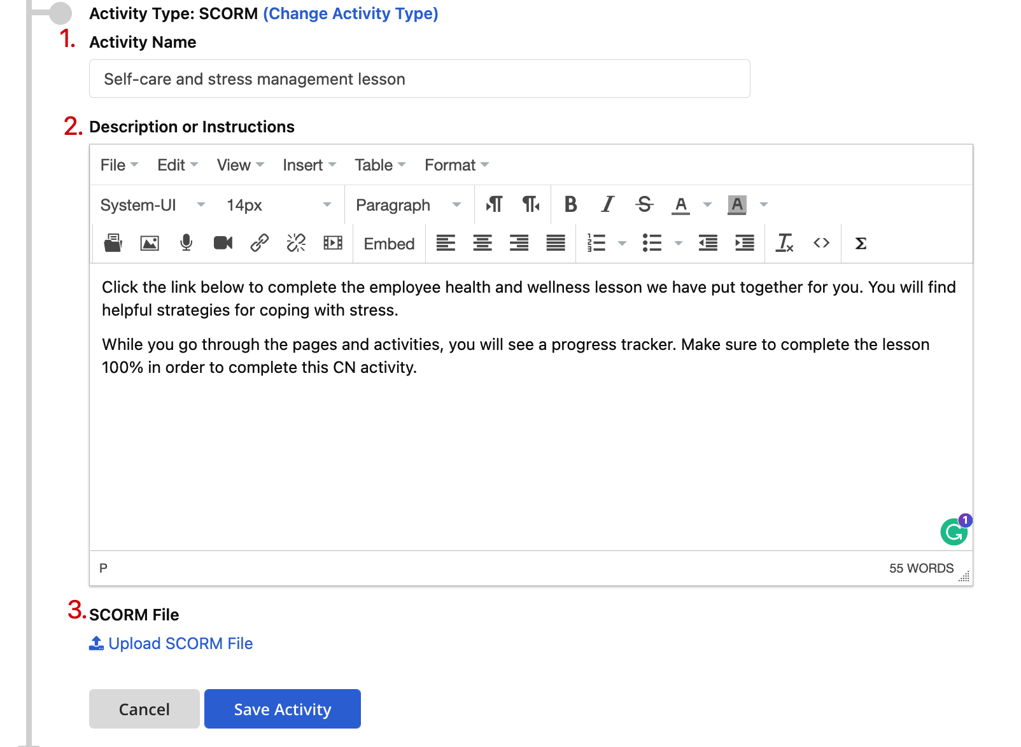Justify text alignment
Viewport: 1021px width, 747px height.
coord(556,243)
